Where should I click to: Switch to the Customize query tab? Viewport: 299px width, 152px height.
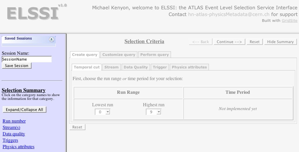(119, 54)
